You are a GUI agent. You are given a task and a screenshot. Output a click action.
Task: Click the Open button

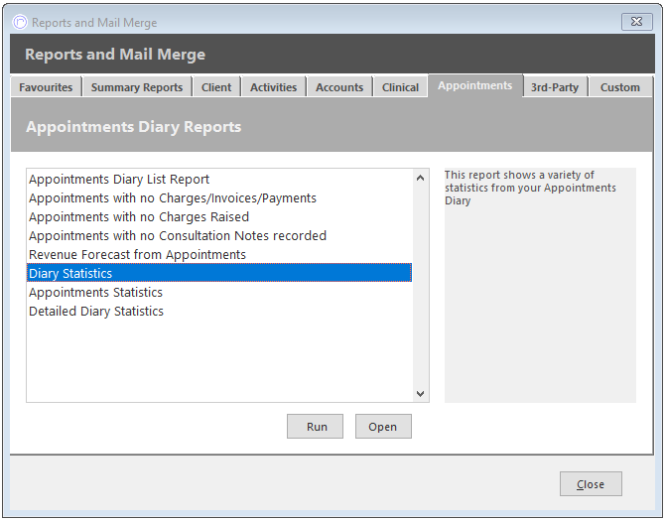383,427
